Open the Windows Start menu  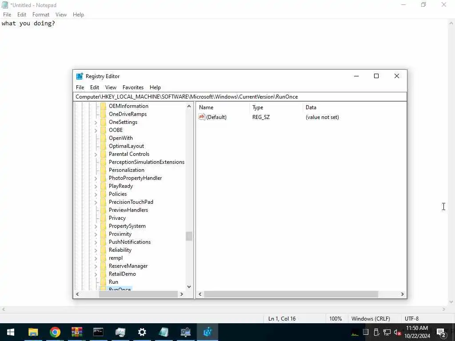(11, 332)
